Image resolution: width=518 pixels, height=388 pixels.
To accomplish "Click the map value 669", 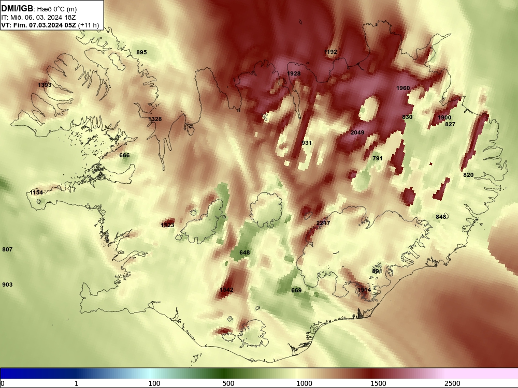I will point(296,290).
